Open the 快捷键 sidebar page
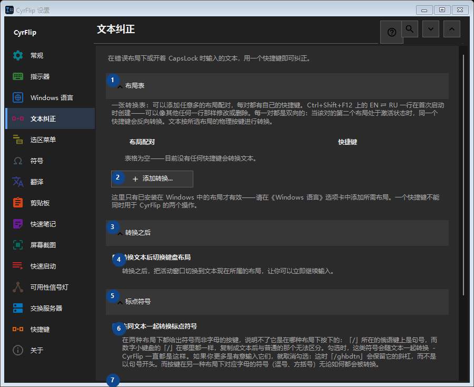The image size is (474, 387). pos(50,329)
